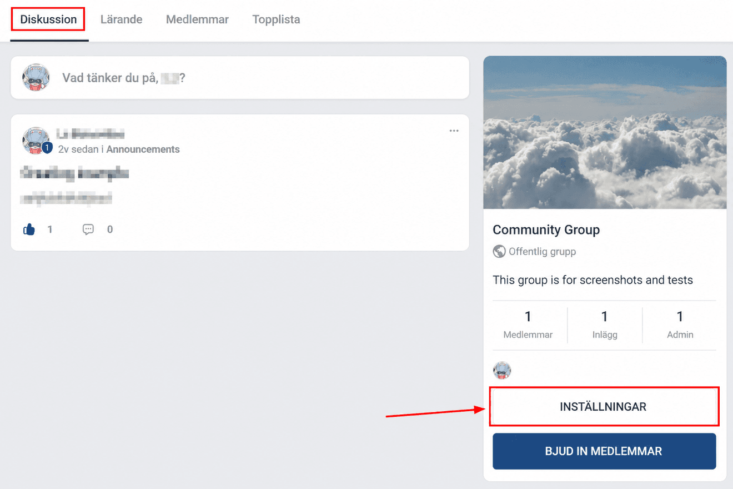
Task: Click the group description text
Action: coord(593,280)
